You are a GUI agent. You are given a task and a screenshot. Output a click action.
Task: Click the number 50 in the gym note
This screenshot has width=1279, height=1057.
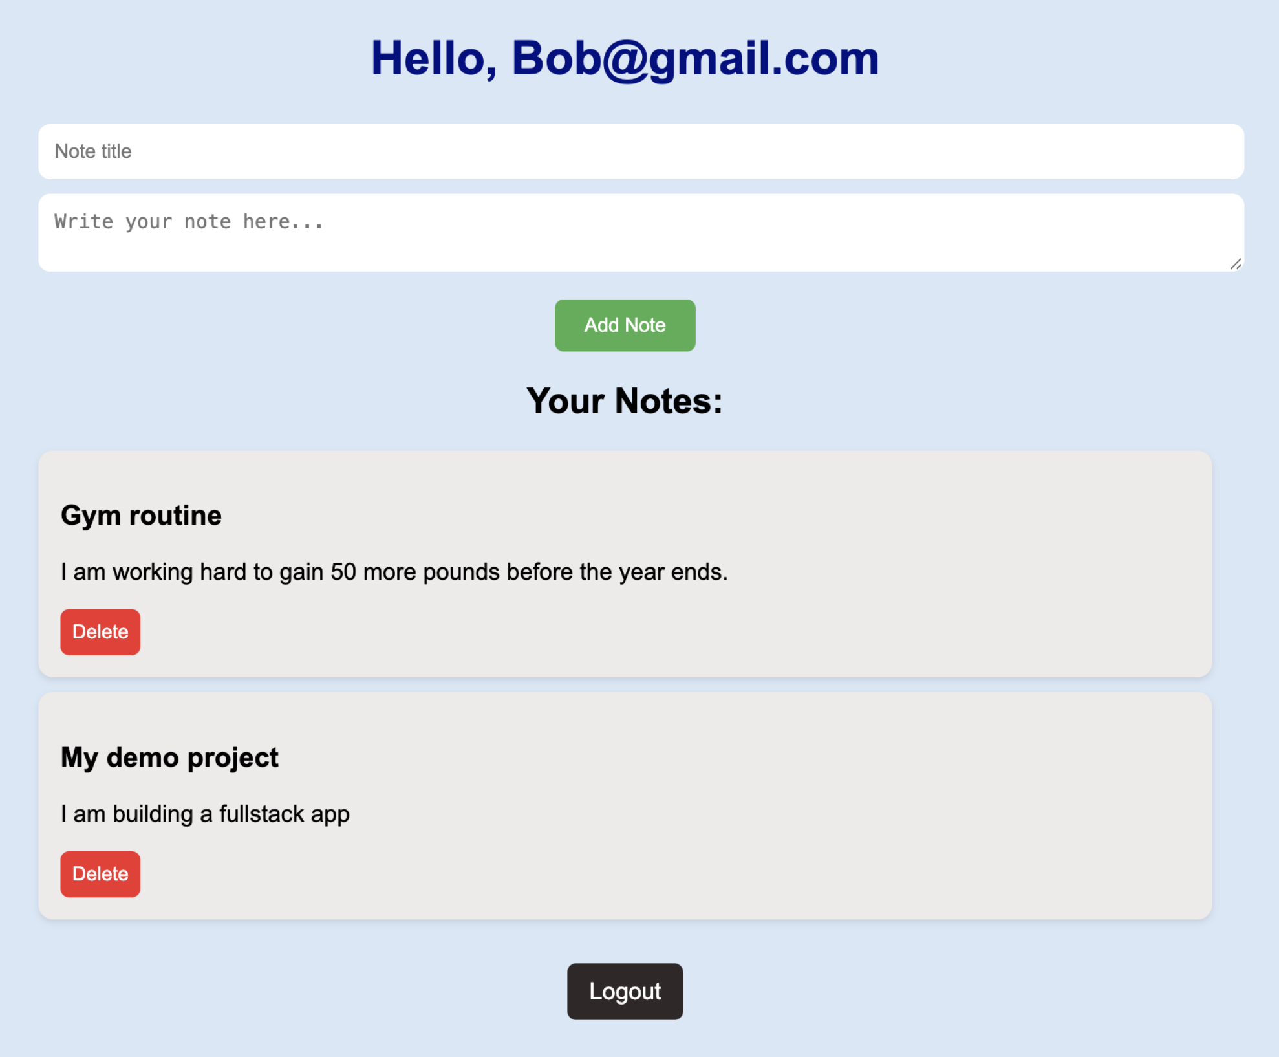(x=343, y=572)
